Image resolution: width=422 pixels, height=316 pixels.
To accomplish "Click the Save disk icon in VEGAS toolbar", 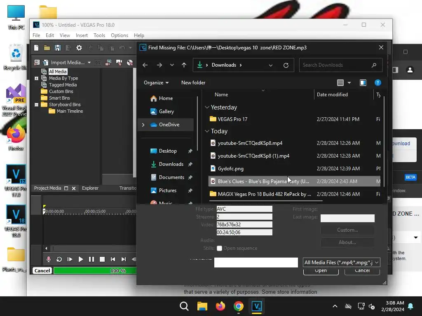I will coord(57,48).
